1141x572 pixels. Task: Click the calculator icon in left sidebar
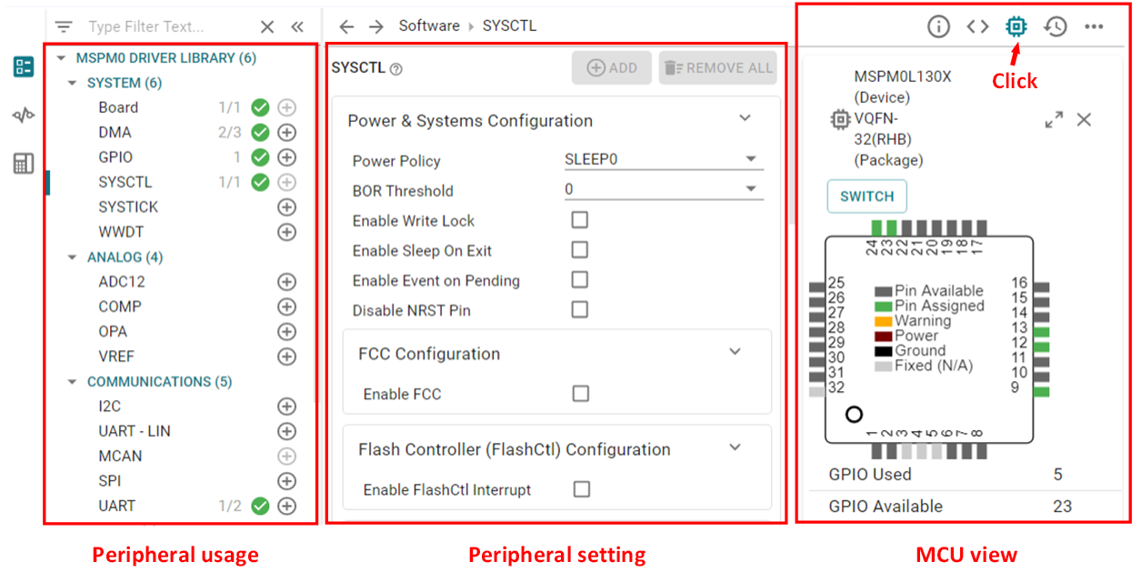point(24,164)
